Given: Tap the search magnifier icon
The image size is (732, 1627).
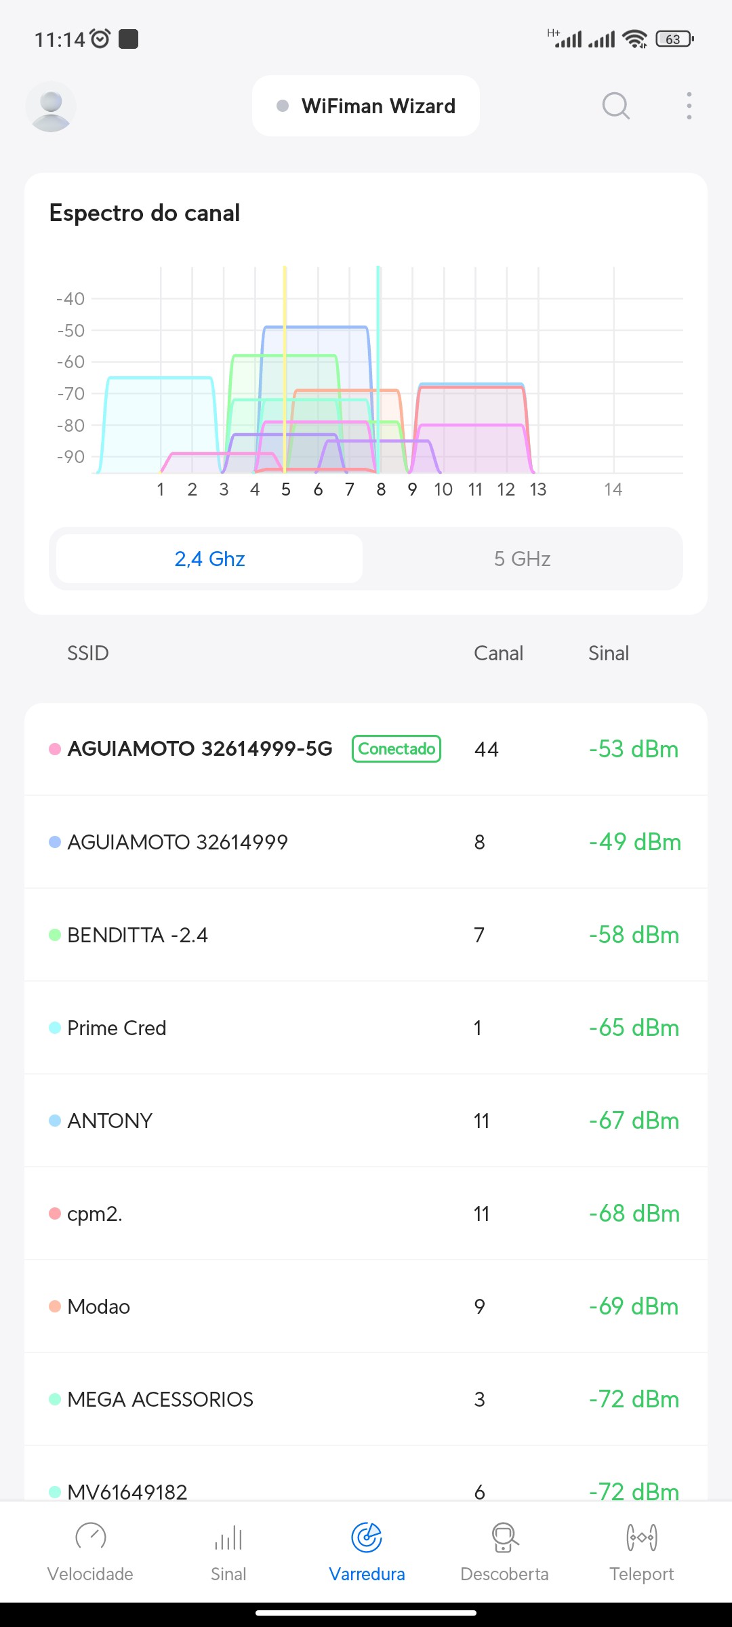Looking at the screenshot, I should (x=615, y=106).
